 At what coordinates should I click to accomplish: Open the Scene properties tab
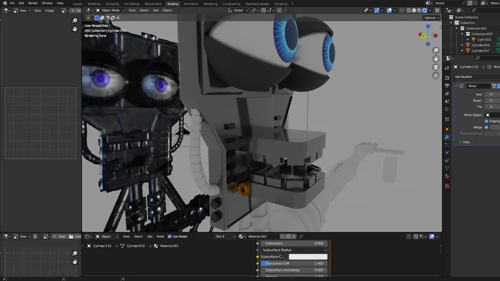tap(447, 101)
